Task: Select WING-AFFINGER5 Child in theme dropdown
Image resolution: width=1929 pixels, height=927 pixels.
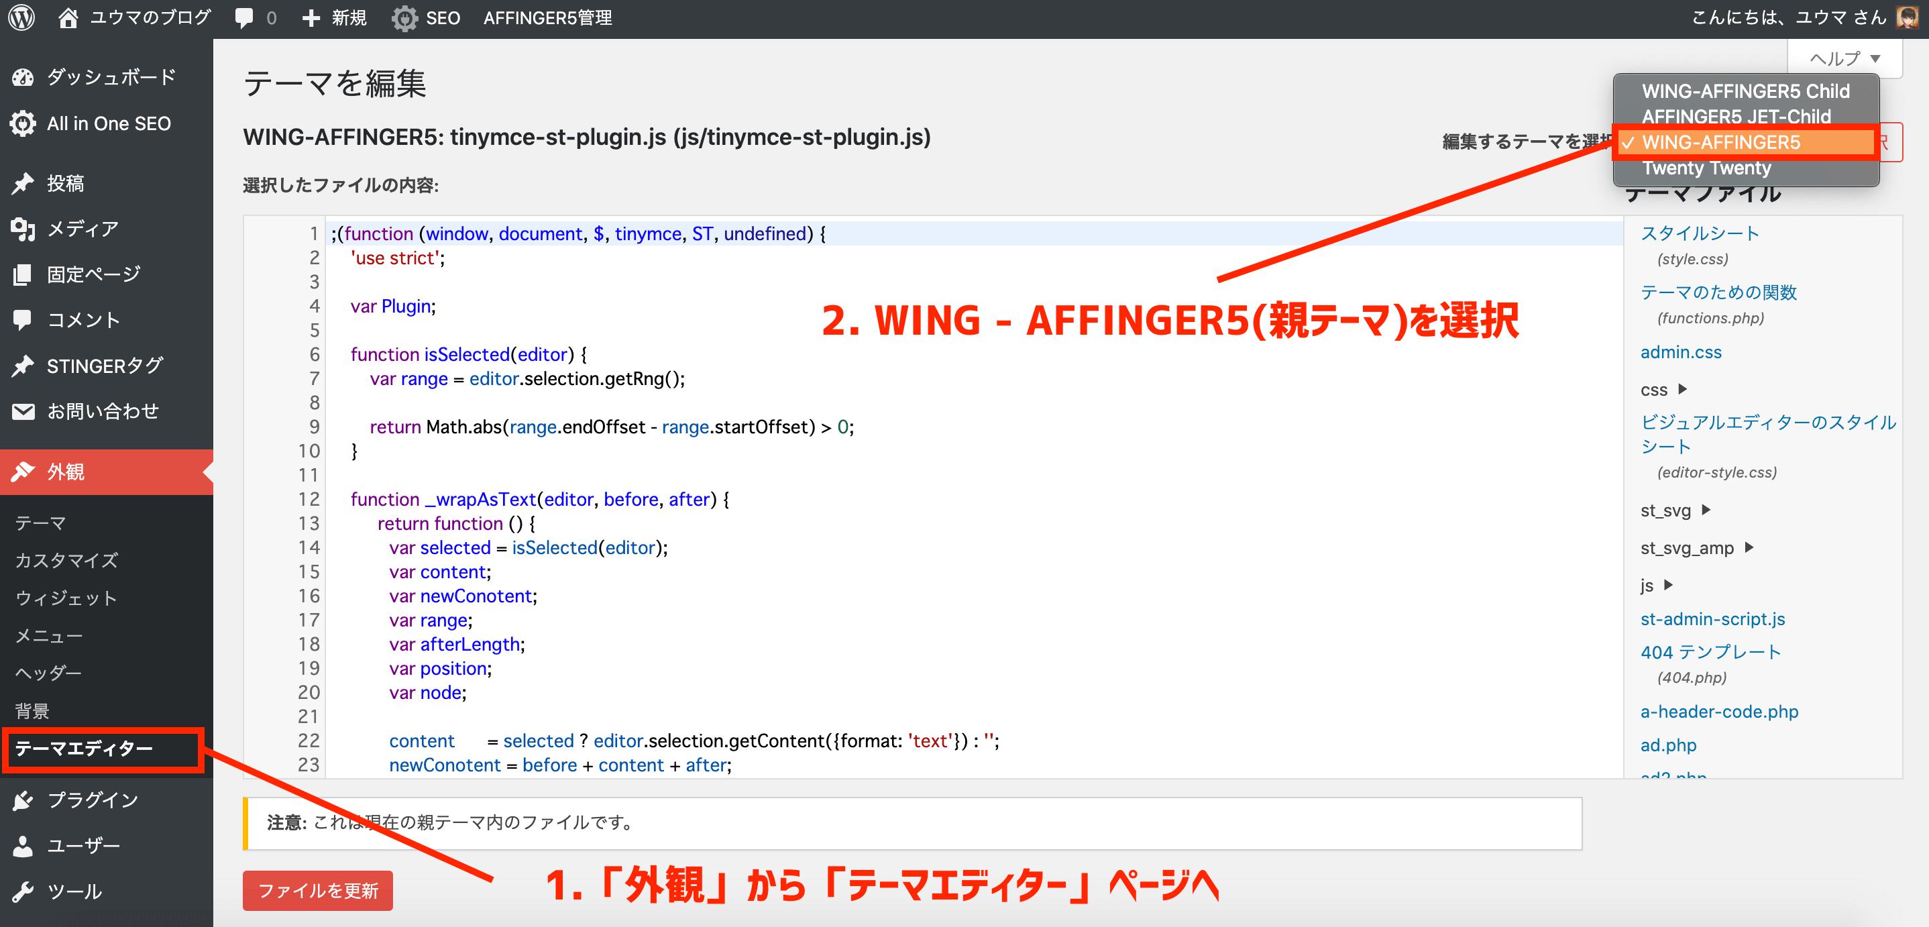Action: coord(1745,91)
